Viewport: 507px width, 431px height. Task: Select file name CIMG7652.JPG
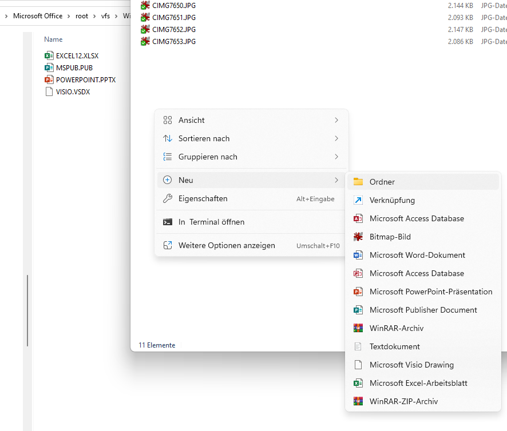(x=174, y=29)
